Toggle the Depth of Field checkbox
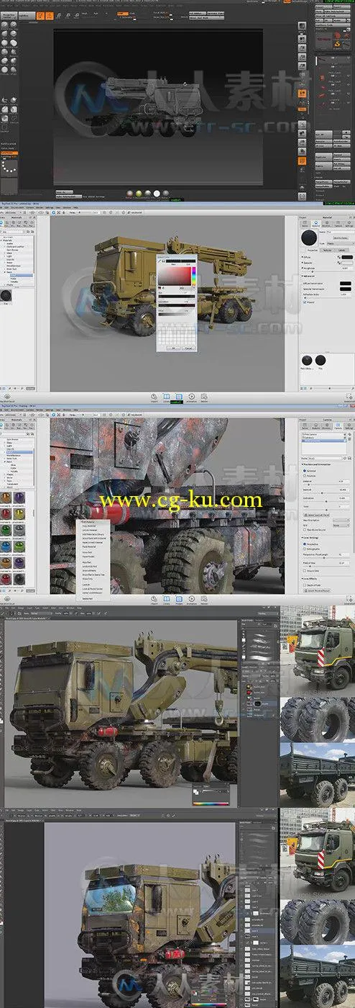This screenshot has height=1008, width=355. click(x=305, y=585)
